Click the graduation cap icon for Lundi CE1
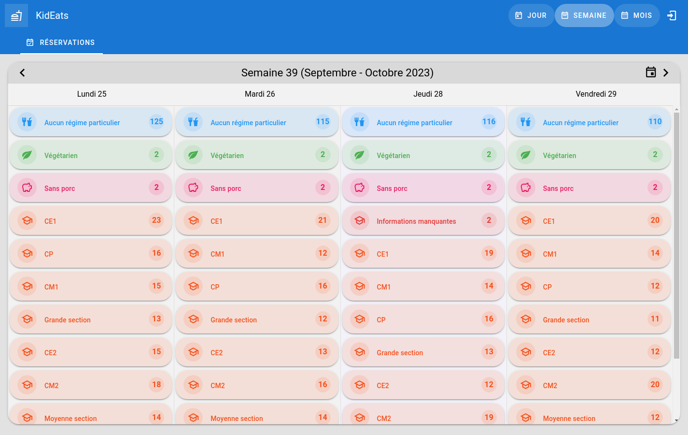Screen dimensions: 688x435 point(27,220)
